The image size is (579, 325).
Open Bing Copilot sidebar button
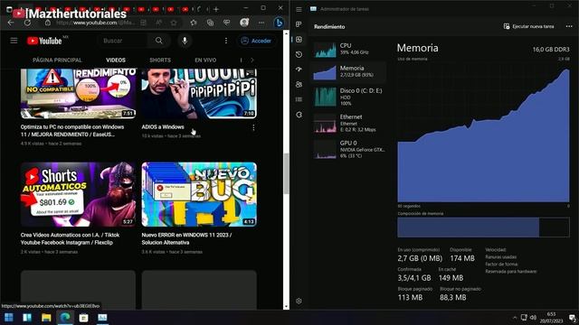(x=279, y=23)
